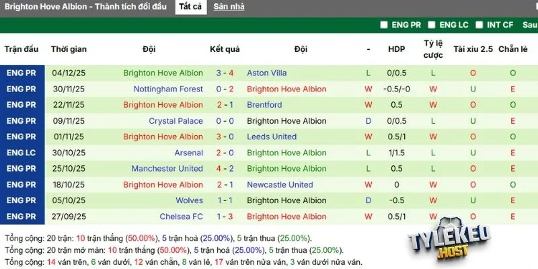Click the Nottingham Forest team name

coord(168,89)
